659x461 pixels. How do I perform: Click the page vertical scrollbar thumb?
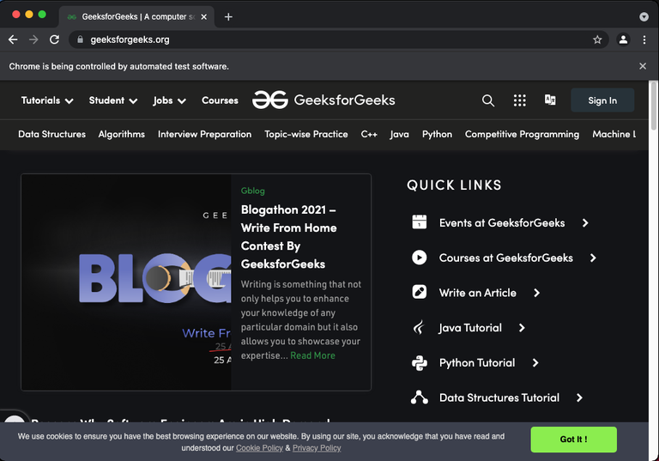coord(654,106)
